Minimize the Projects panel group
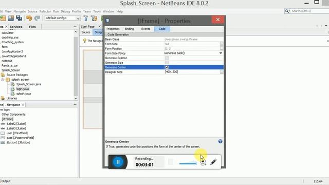Image resolution: width=329 pixels, height=185 pixels. [x=75, y=27]
